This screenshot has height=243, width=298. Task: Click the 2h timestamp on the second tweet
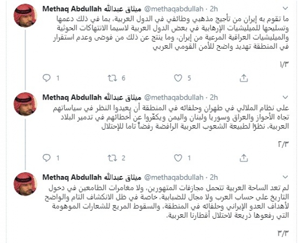(214, 96)
